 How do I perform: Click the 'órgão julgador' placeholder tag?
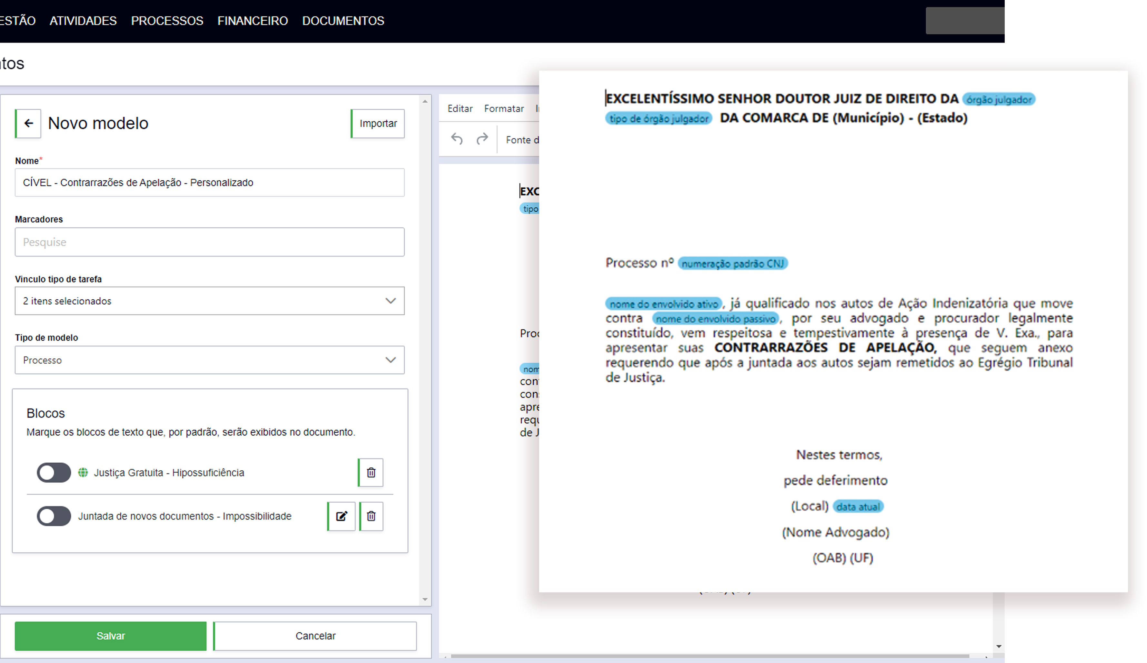999,99
